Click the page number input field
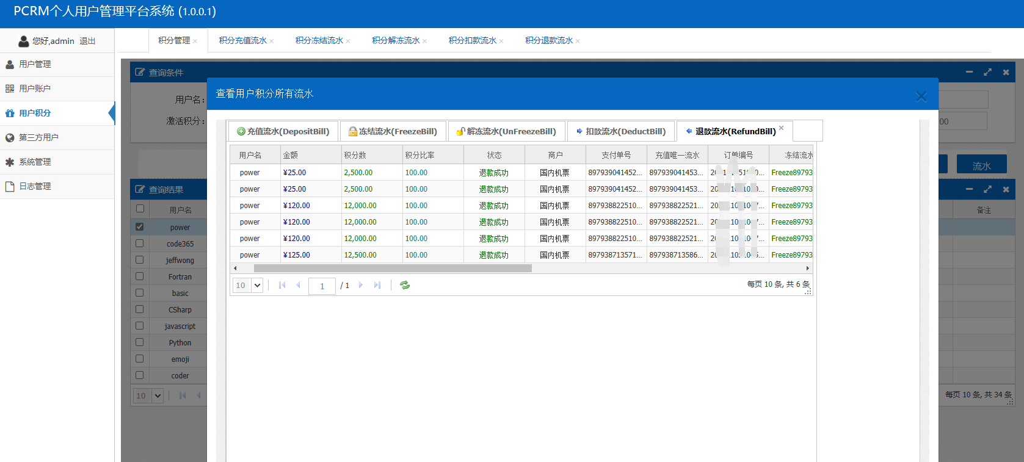The width and height of the screenshot is (1024, 462). coord(322,286)
